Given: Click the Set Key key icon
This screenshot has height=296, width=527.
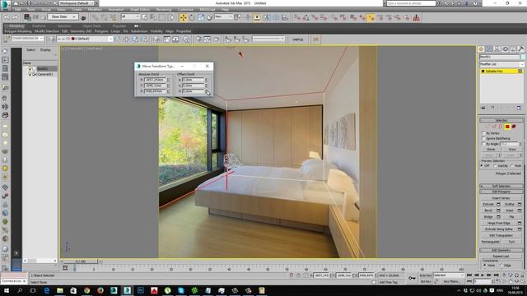Looking at the screenshot, I should (x=412, y=278).
